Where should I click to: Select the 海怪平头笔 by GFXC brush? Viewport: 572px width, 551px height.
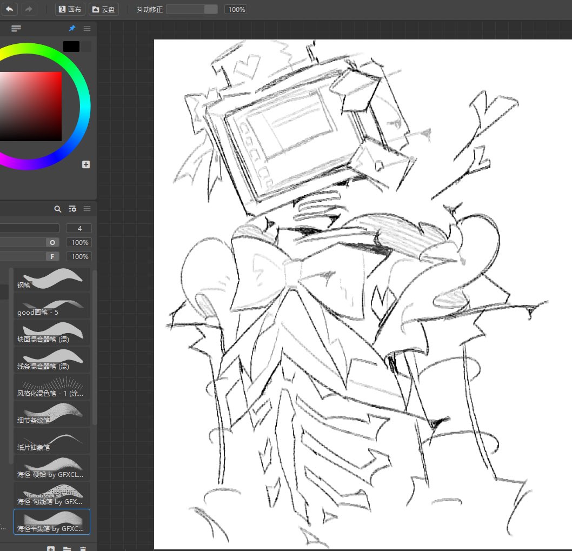52,522
